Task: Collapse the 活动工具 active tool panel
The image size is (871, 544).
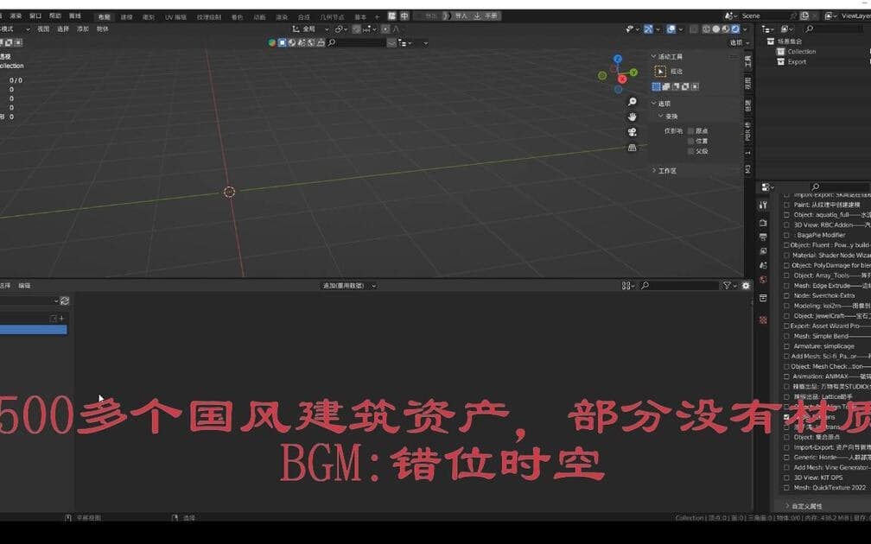Action: coord(654,57)
